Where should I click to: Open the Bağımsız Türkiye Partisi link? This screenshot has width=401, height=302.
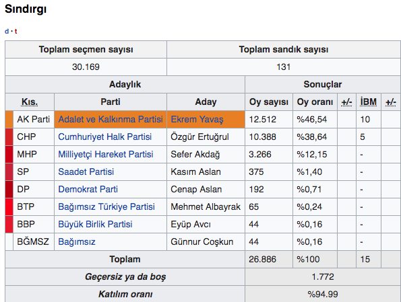pyautogui.click(x=106, y=206)
